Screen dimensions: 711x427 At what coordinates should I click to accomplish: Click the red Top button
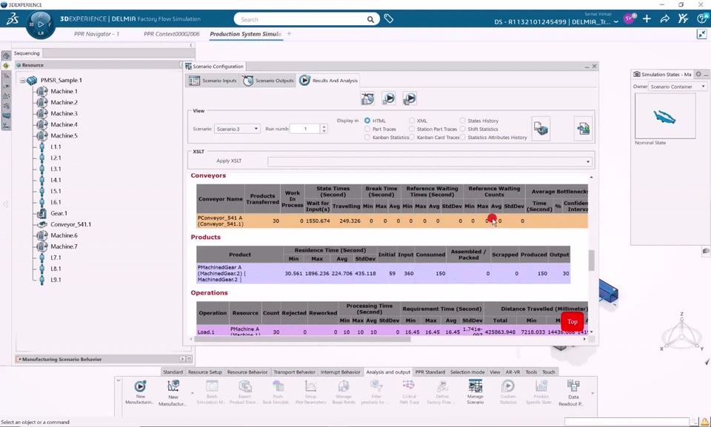click(573, 321)
